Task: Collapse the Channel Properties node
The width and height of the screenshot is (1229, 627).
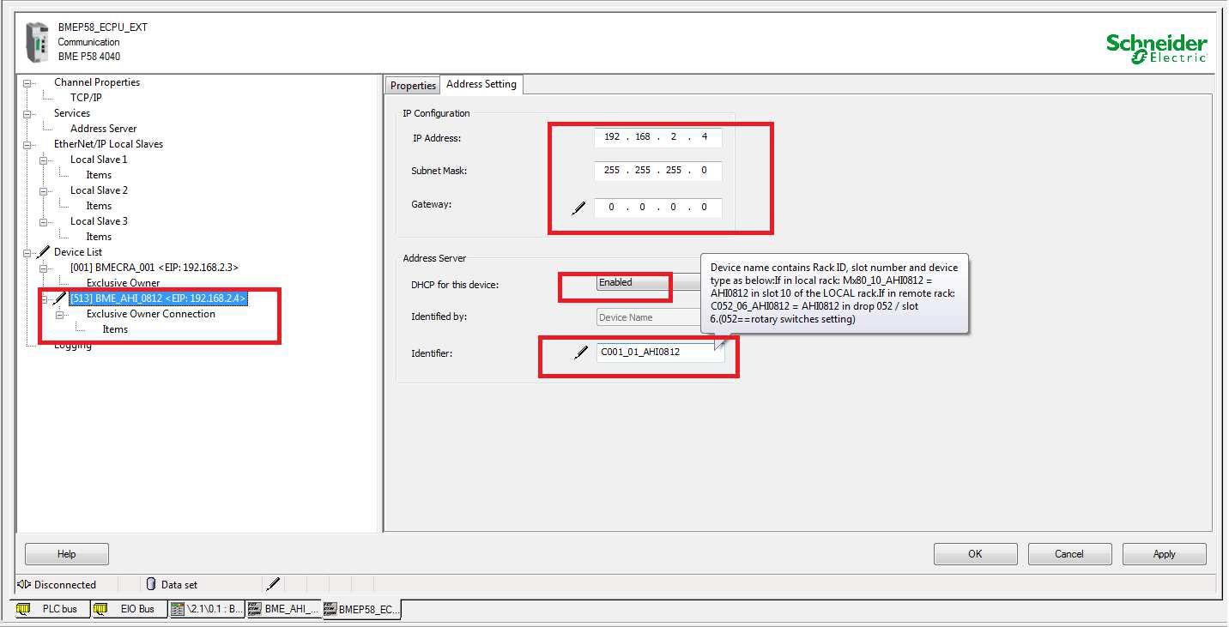Action: (27, 83)
